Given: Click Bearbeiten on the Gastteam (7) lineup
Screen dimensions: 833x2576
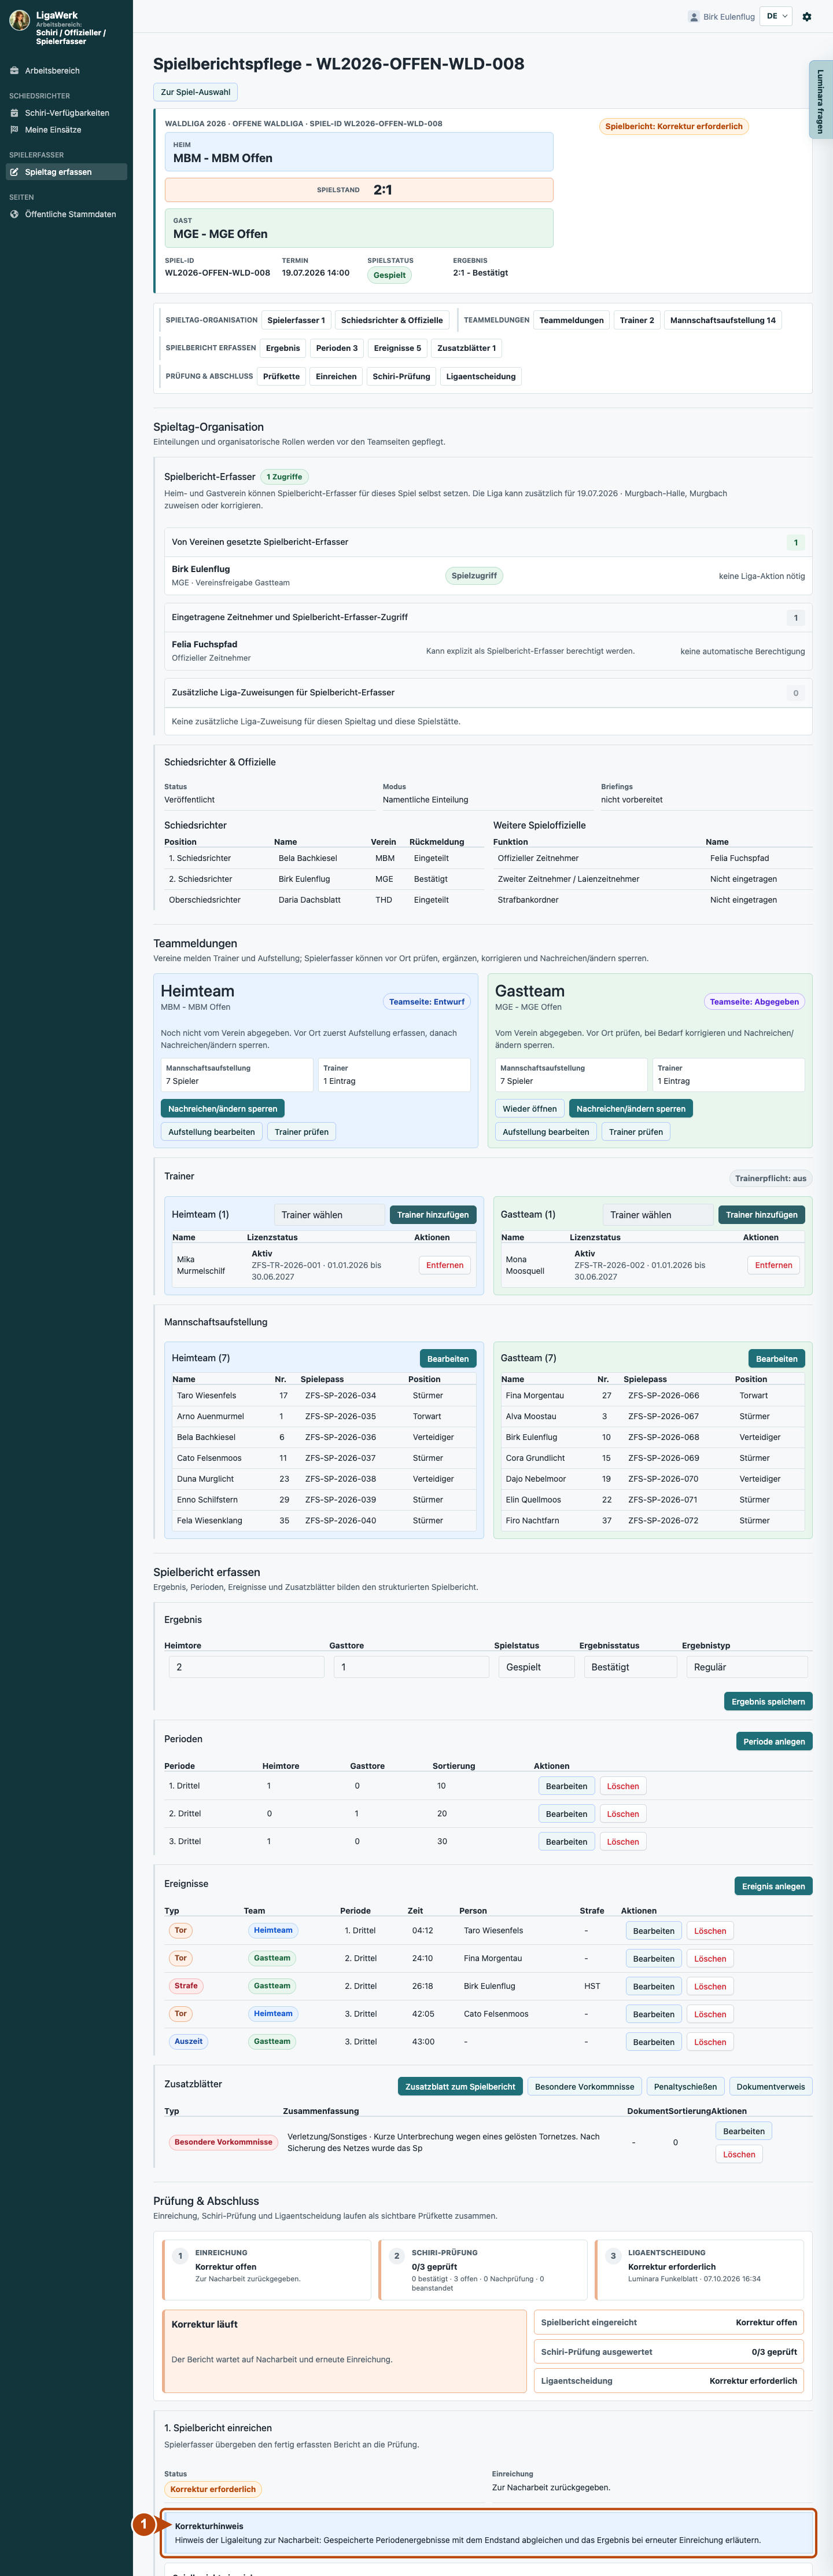Looking at the screenshot, I should pyautogui.click(x=776, y=1359).
